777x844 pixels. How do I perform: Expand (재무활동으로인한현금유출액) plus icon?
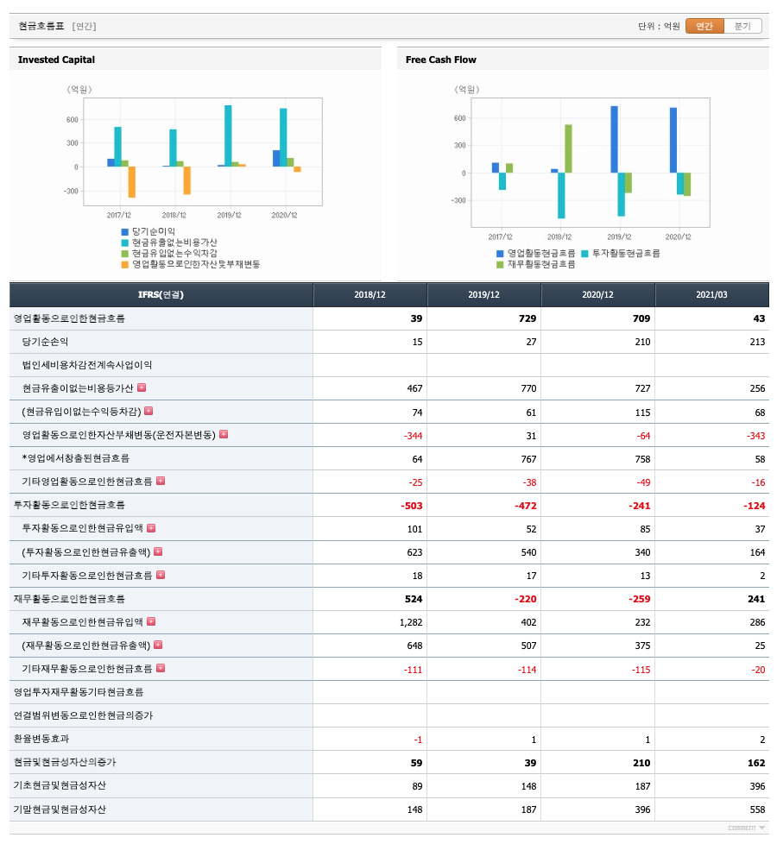[x=158, y=645]
